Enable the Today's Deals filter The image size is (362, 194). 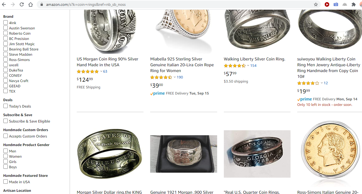6,106
